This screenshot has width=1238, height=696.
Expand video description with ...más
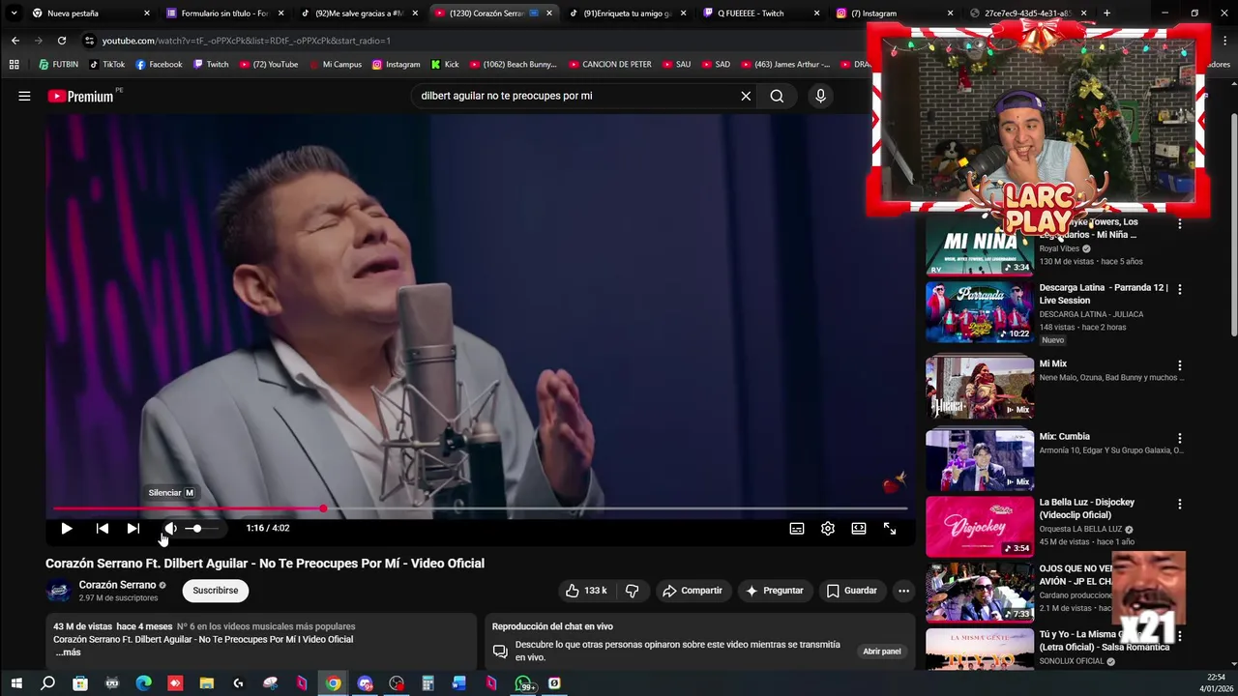click(69, 652)
